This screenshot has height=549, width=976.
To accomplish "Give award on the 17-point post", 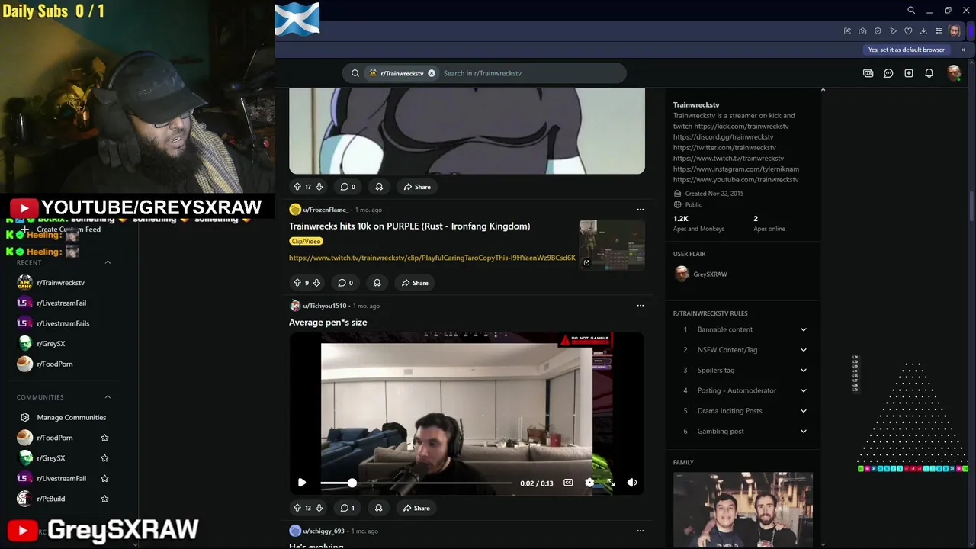I will point(379,187).
